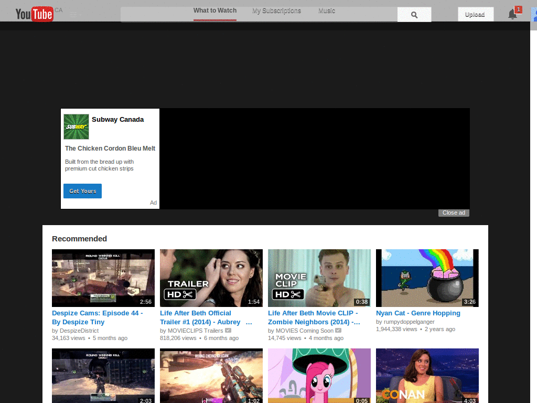Image resolution: width=537 pixels, height=403 pixels.
Task: Play the CONAN 4:03 thumbnail
Action: click(x=427, y=376)
